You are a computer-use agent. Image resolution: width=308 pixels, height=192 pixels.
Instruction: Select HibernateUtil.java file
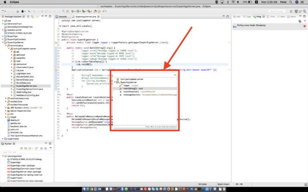tap(24, 67)
